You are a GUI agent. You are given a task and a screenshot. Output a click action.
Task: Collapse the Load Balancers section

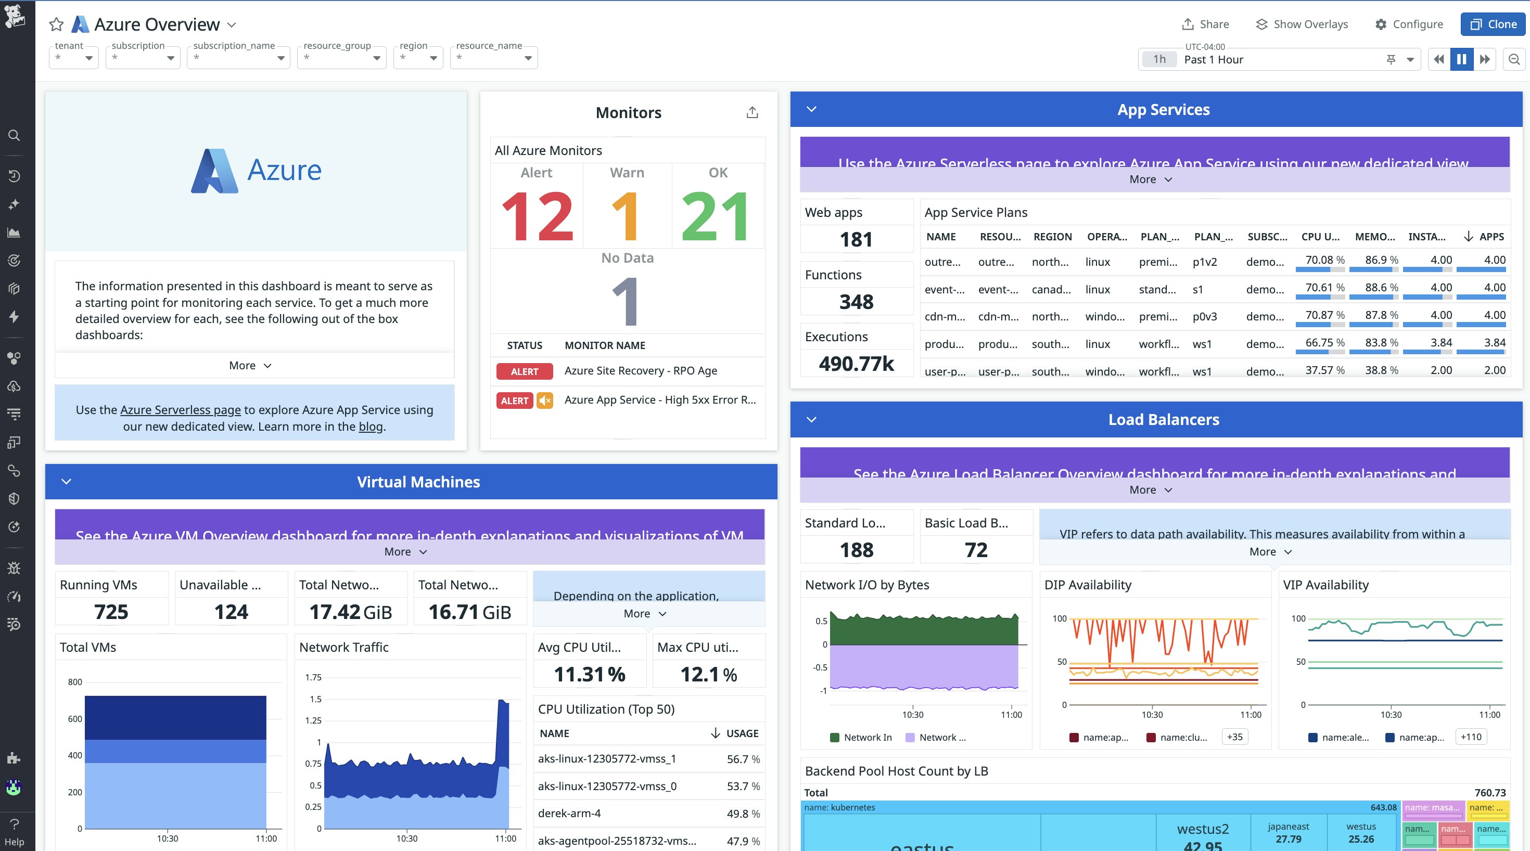(x=811, y=420)
